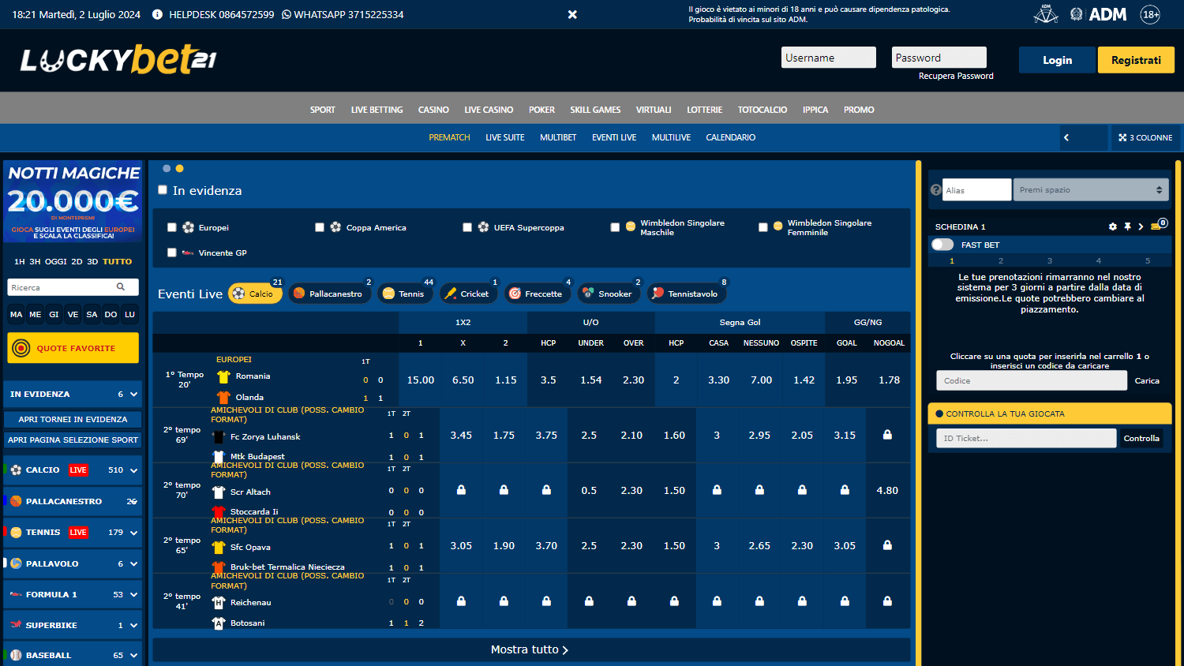Select Pallacanestro live events filter

pyautogui.click(x=329, y=294)
